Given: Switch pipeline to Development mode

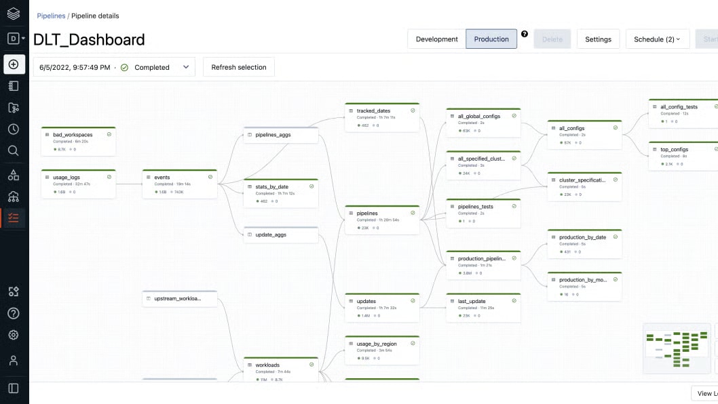Looking at the screenshot, I should click(436, 39).
